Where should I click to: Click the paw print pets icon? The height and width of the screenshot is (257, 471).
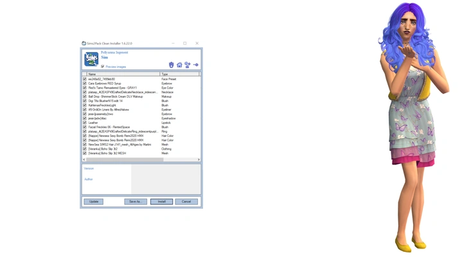(x=171, y=64)
